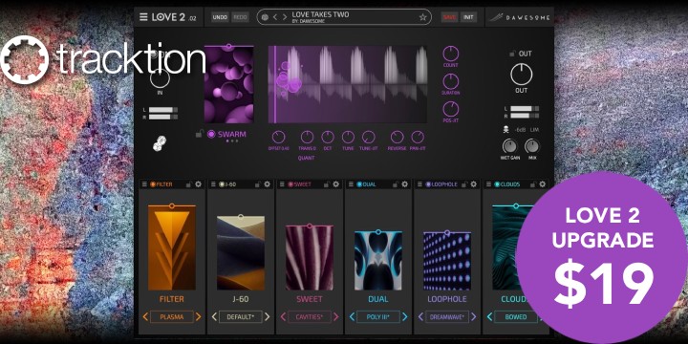Open settings gear of the J-60 module
This screenshot has width=688, height=344.
click(268, 184)
